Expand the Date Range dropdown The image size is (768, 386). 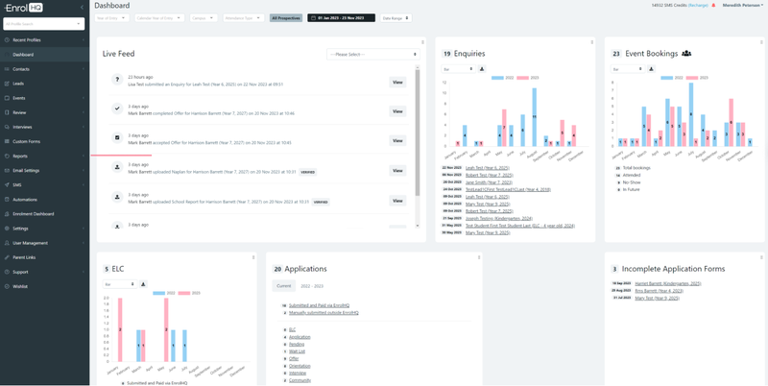coord(397,17)
